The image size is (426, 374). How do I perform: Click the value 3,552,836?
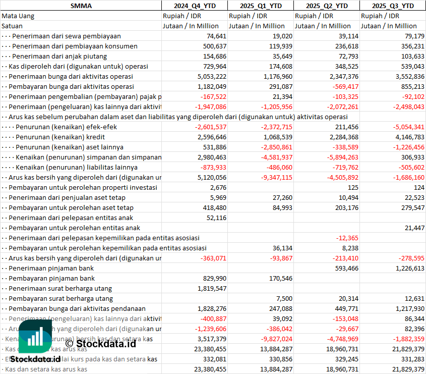[410, 76]
